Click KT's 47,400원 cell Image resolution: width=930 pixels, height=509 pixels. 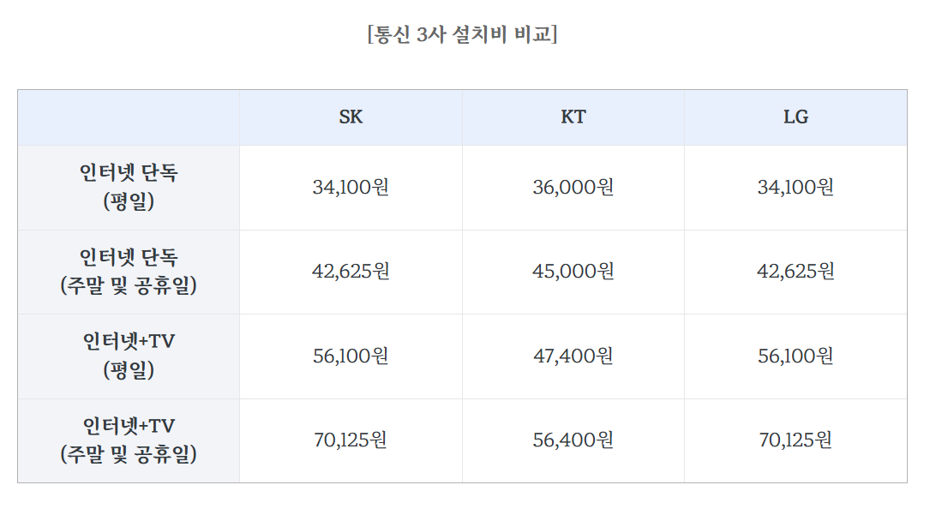[x=573, y=356]
